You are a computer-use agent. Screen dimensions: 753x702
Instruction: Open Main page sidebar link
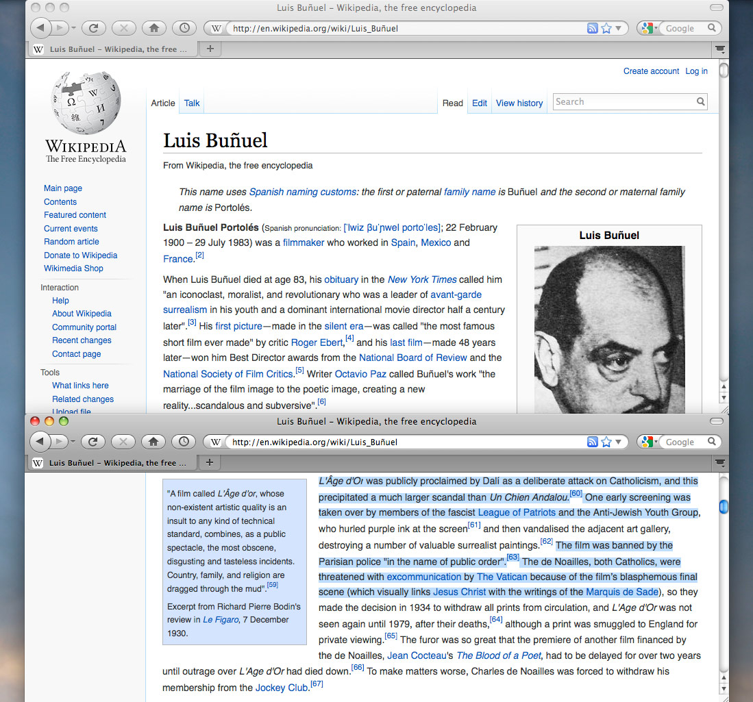tap(63, 188)
